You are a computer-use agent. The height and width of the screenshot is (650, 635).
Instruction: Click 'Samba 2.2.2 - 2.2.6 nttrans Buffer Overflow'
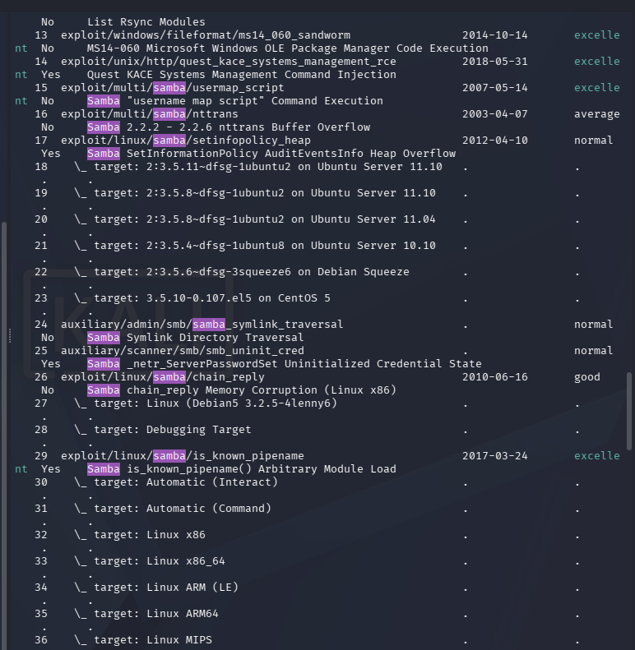(229, 127)
